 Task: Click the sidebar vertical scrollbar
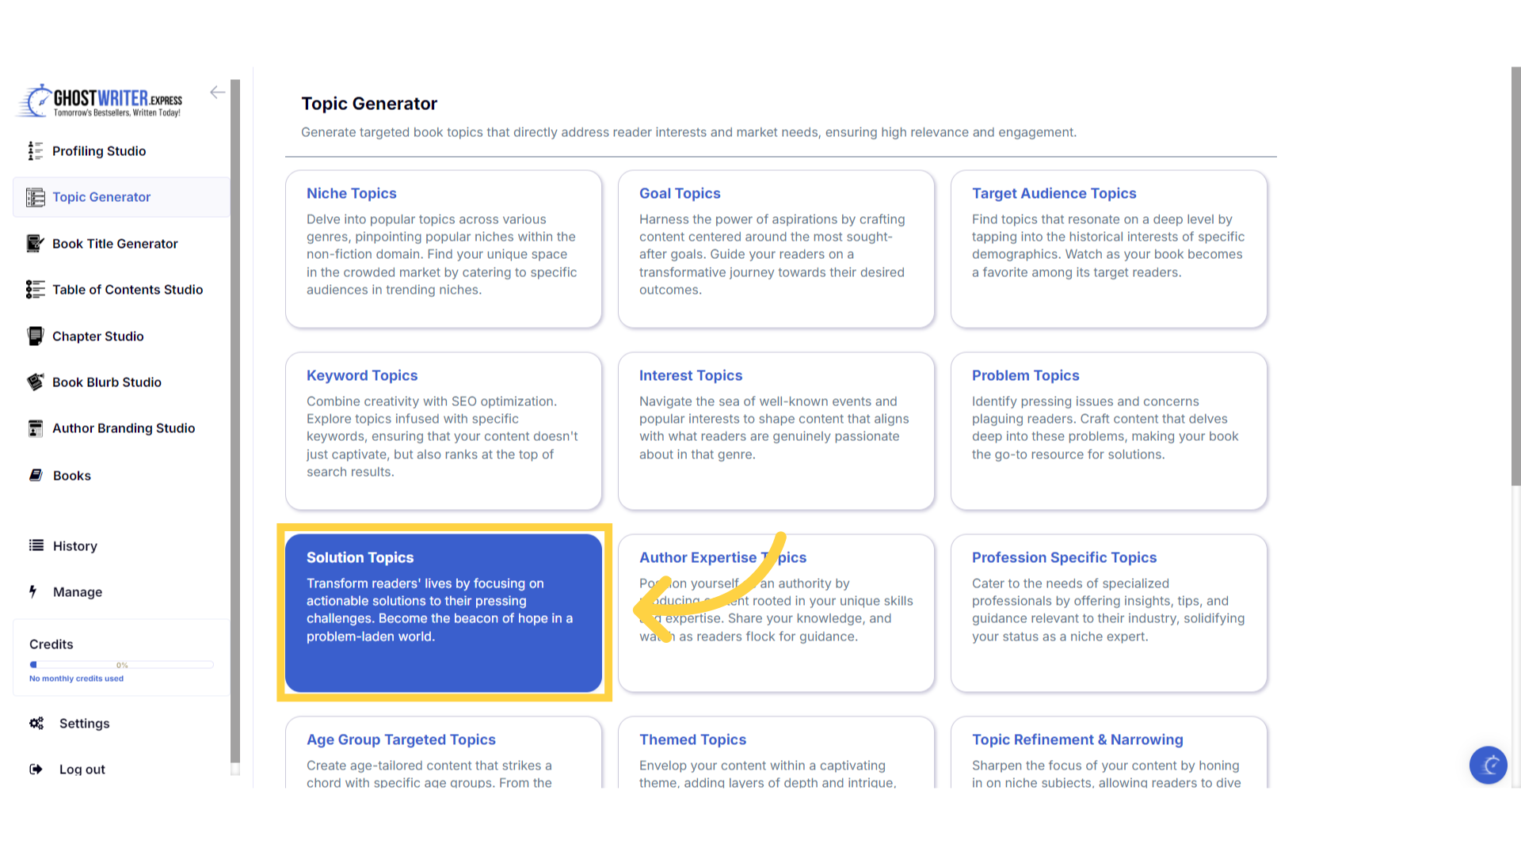click(234, 420)
